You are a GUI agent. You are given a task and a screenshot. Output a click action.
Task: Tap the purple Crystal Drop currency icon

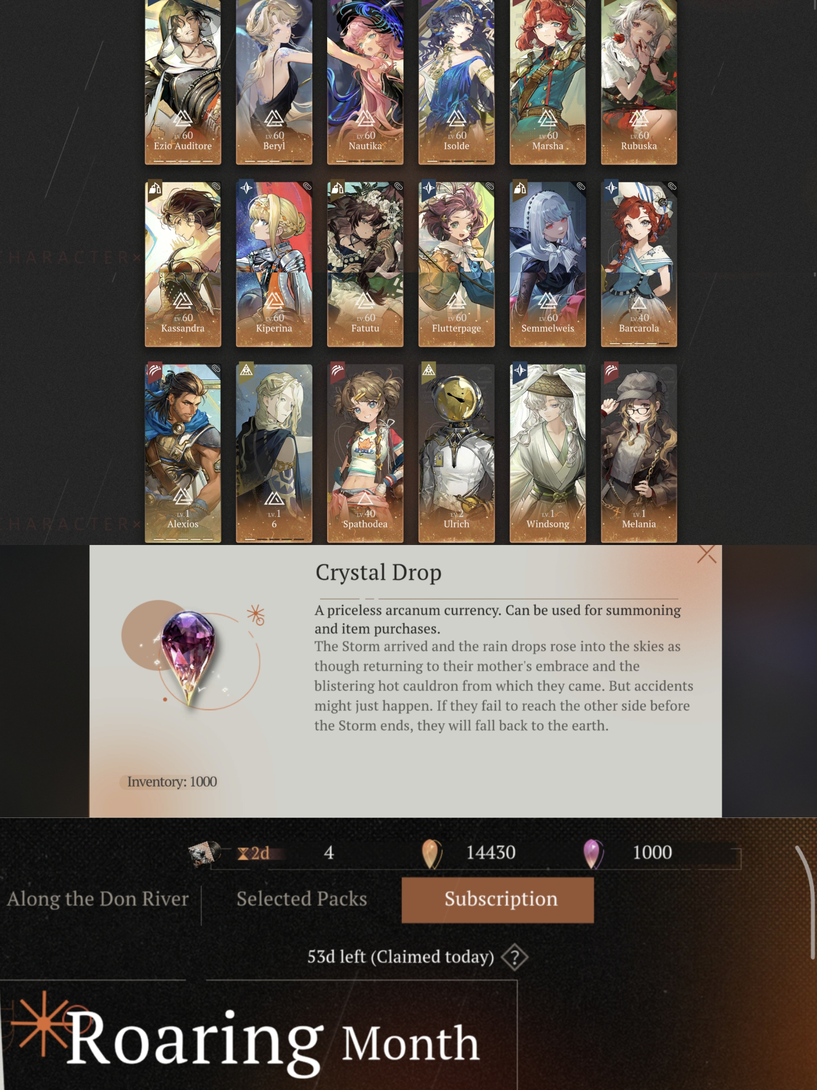click(593, 853)
